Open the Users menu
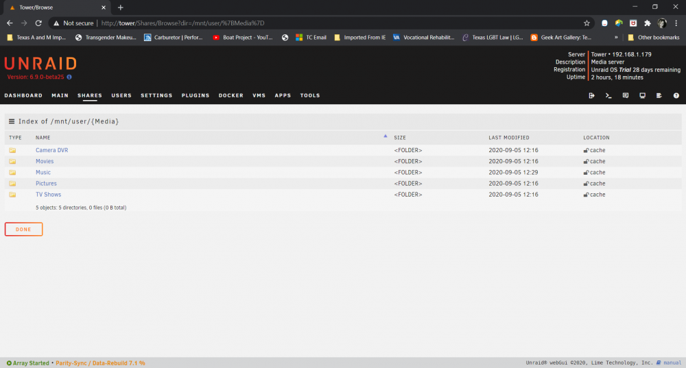Screen dimensions: 686x368 tap(121, 95)
